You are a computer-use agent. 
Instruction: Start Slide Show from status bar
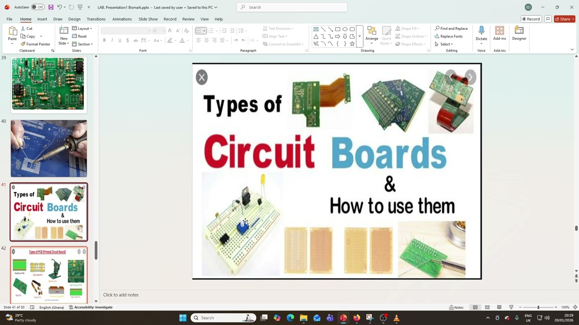click(511, 307)
